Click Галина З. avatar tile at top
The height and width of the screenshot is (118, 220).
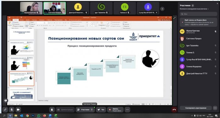tap(124, 8)
